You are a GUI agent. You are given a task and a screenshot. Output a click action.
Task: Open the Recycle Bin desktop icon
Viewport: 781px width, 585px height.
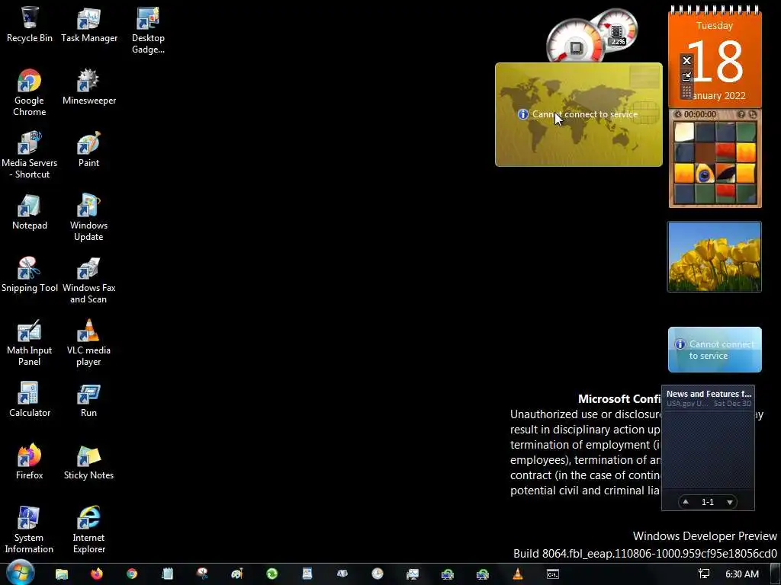(x=30, y=25)
